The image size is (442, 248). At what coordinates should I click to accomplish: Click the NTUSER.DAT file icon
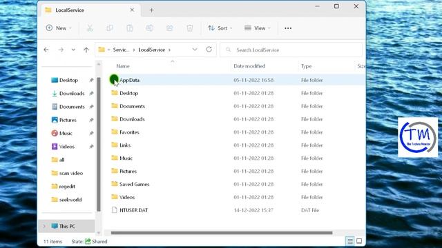(114, 210)
